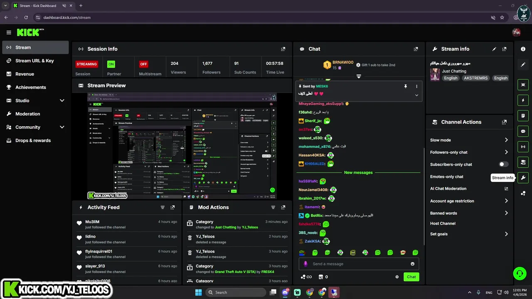Screen dimensions: 532x299
Task: Open the info icon in the right rail
Action: pos(523,49)
